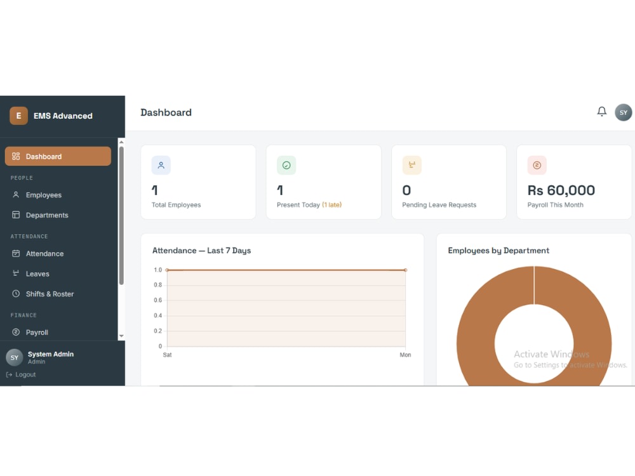Open the Employees page
This screenshot has width=635, height=476.
(x=58, y=195)
